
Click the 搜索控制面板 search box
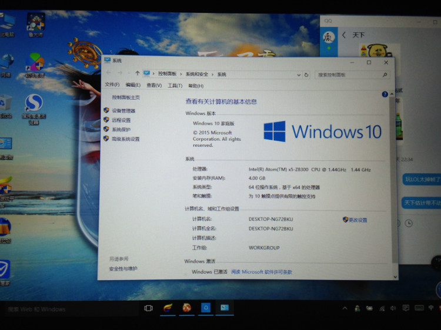(352, 75)
